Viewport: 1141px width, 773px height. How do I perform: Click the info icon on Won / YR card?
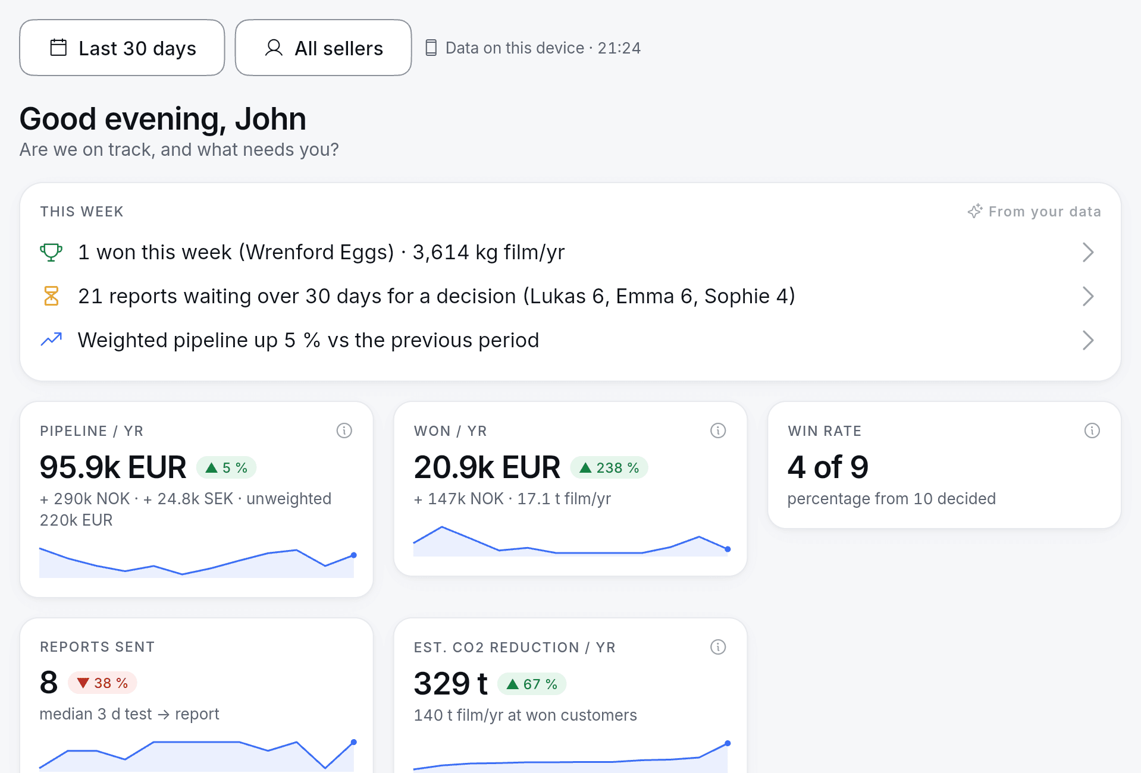point(718,431)
